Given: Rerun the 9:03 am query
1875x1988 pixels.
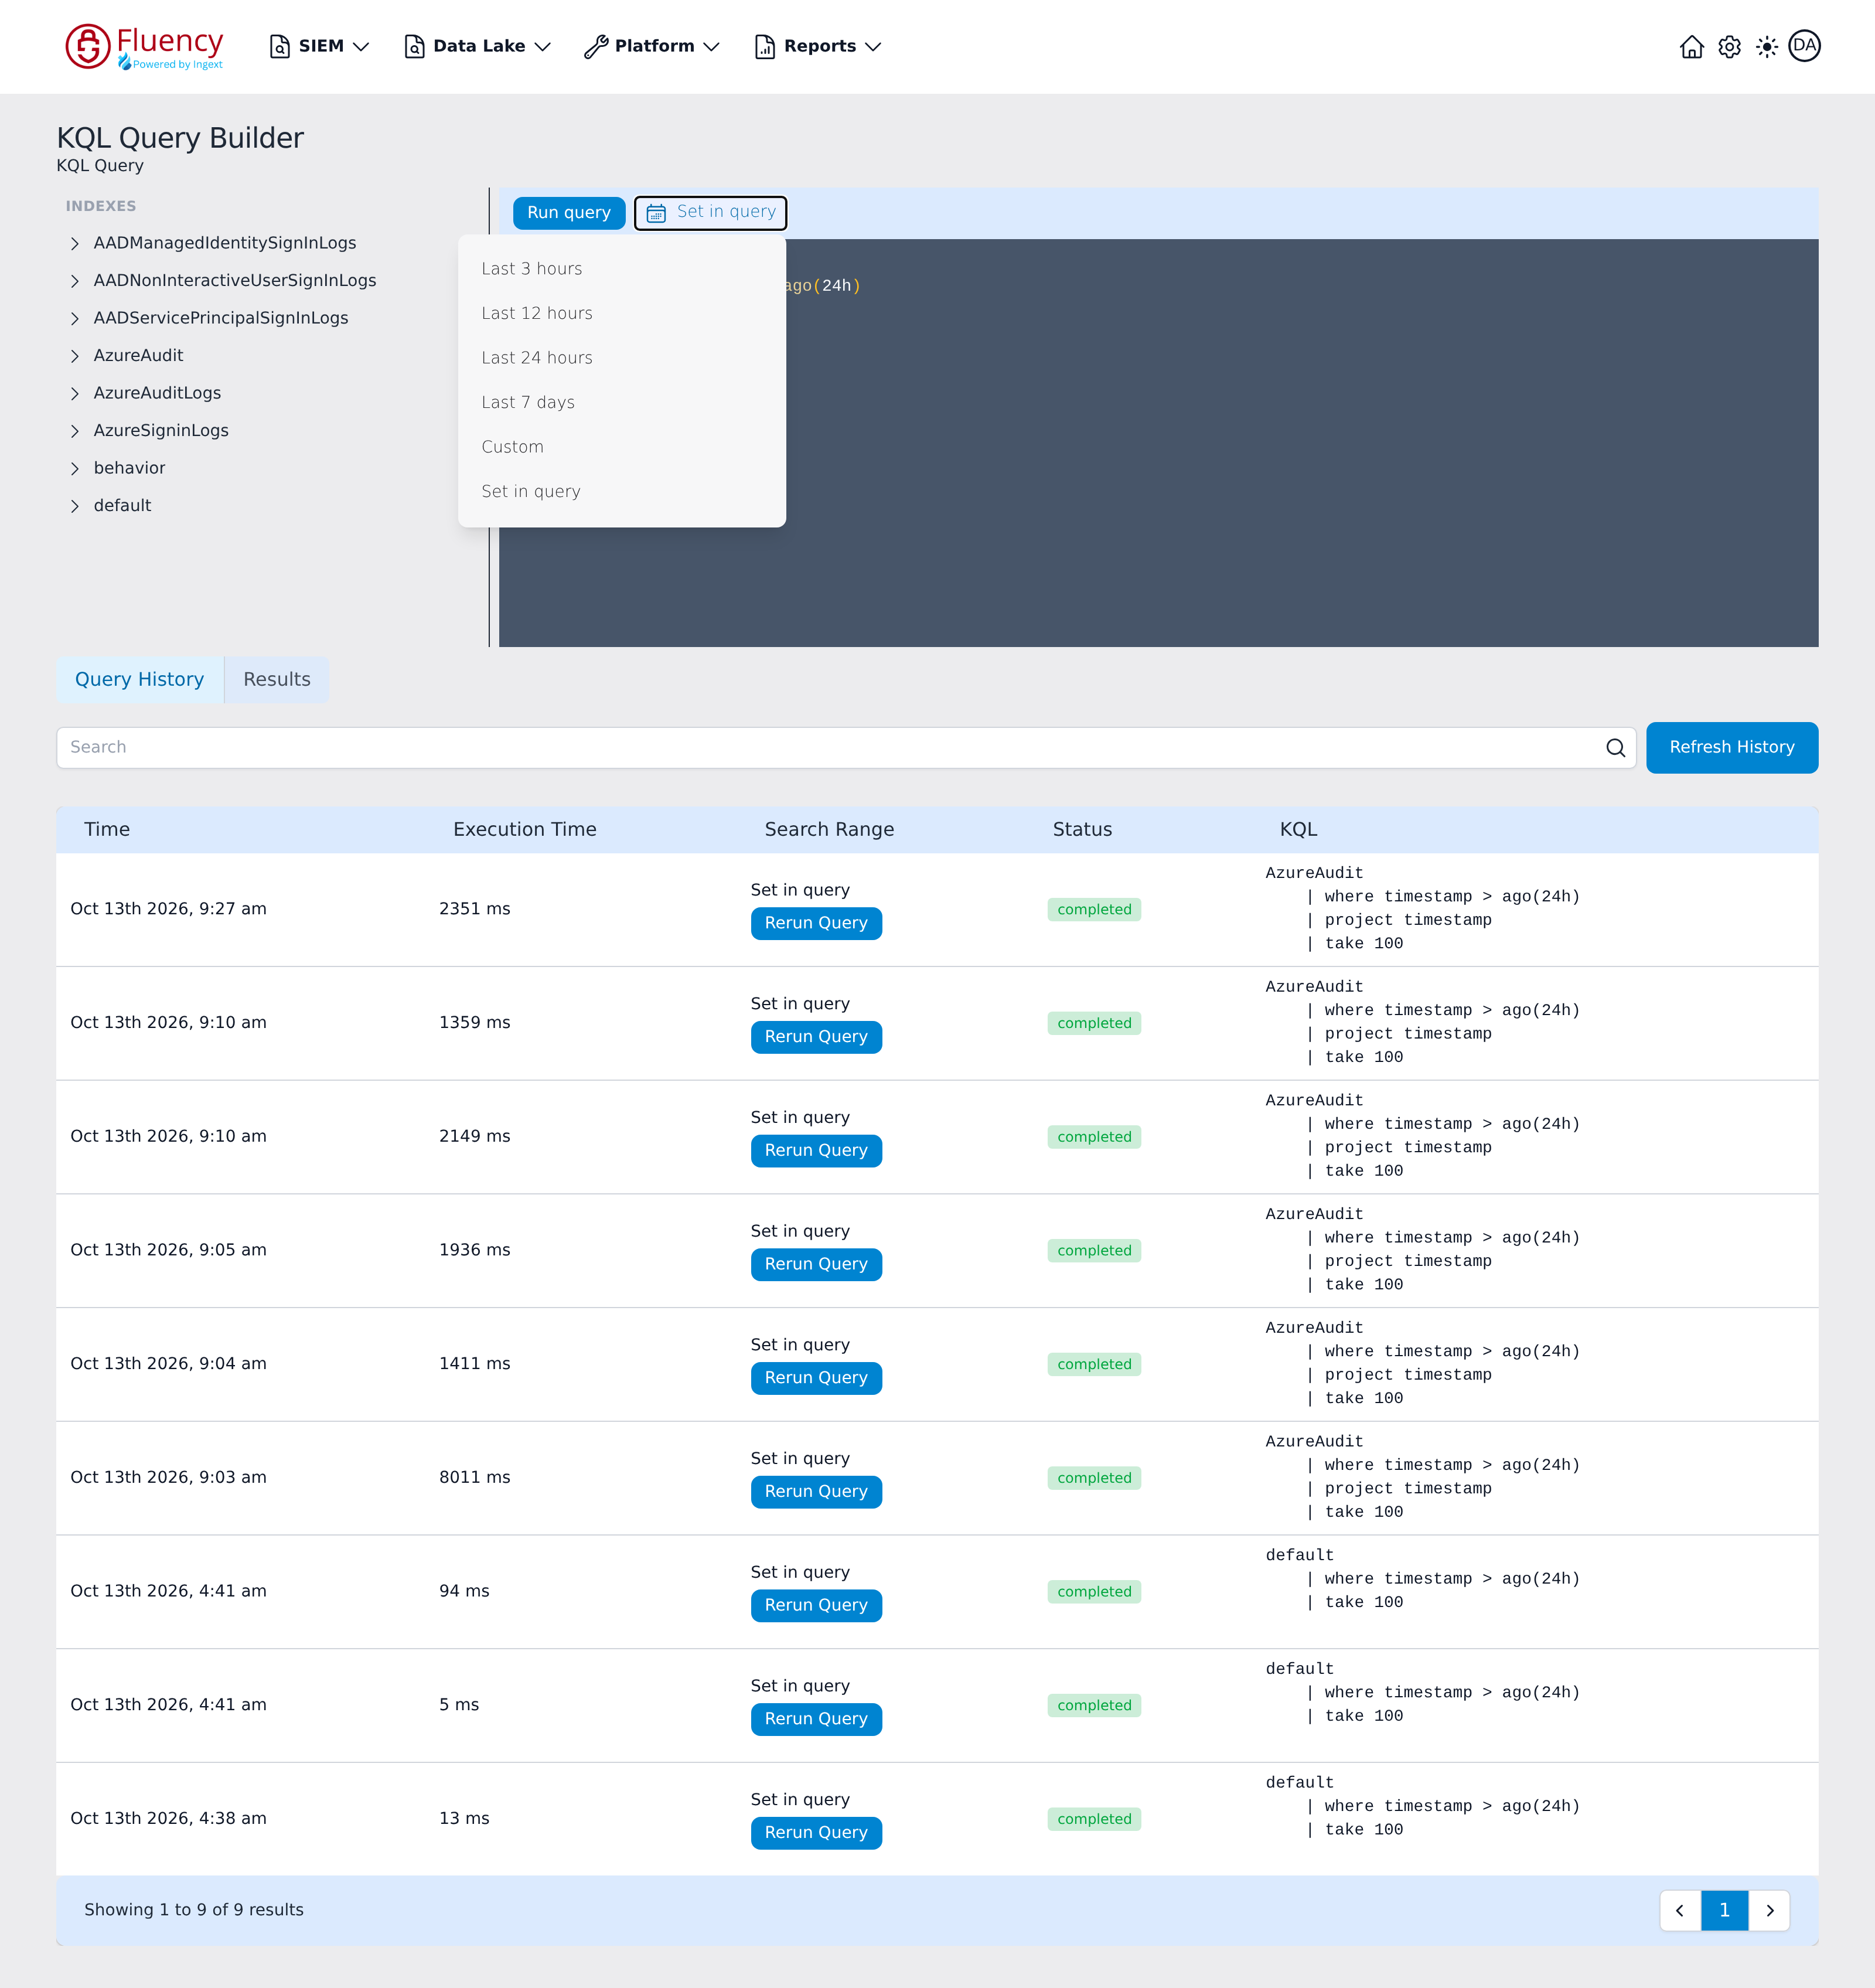Looking at the screenshot, I should tap(816, 1492).
